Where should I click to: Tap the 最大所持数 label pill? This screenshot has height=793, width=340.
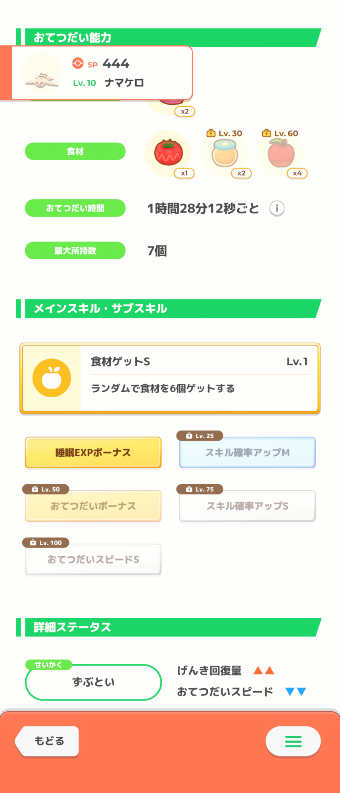click(75, 251)
